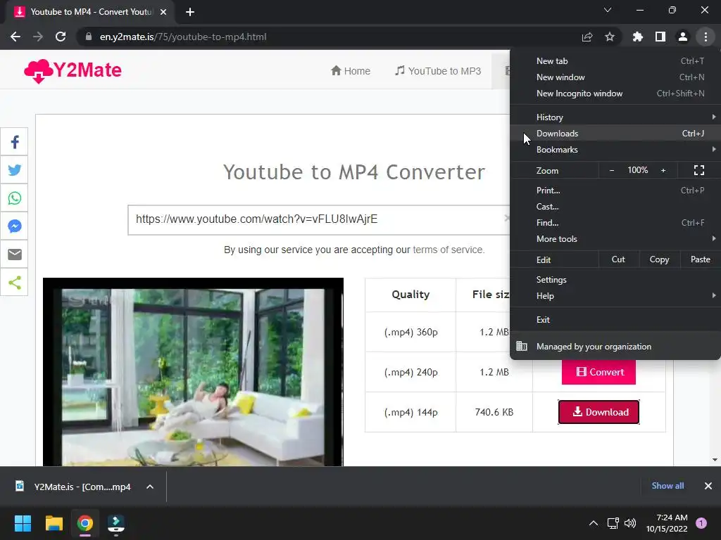This screenshot has width=721, height=540.
Task: Open the notification badge in the tray
Action: coord(701,523)
